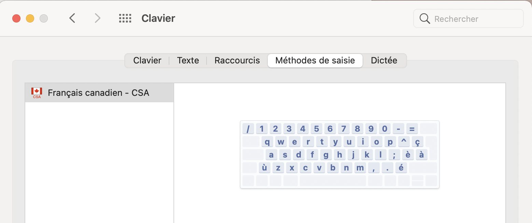
Task: Click the ^ key on keyboard preview
Action: pyautogui.click(x=403, y=142)
